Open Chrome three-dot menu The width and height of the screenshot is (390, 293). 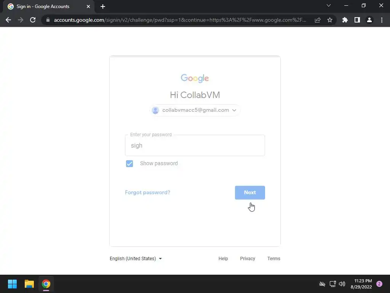tap(382, 20)
